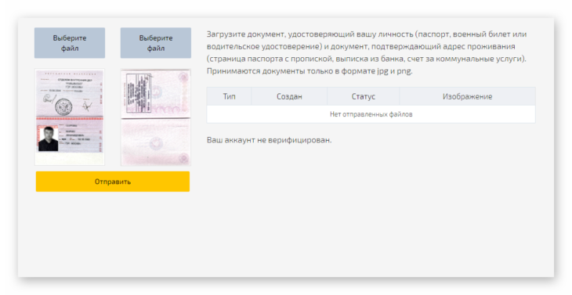Select the 'Нет отправленных файлов' table row
The height and width of the screenshot is (295, 572).
pos(371,114)
